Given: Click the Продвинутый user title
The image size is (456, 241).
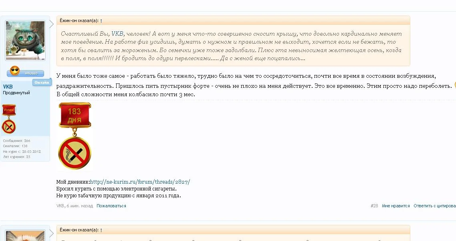Looking at the screenshot, I should tap(16, 93).
